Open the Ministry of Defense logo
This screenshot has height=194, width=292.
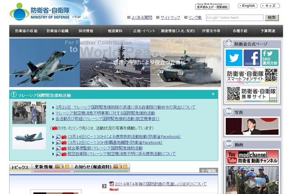click(x=39, y=12)
